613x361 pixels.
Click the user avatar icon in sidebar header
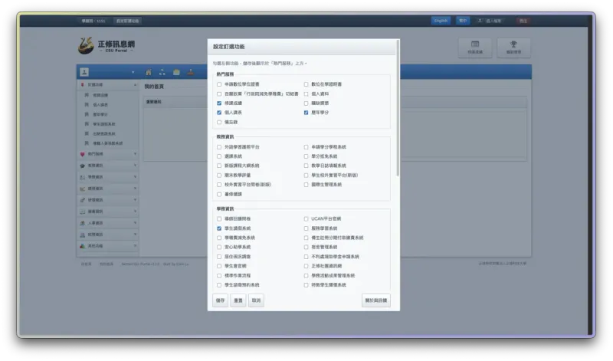[x=84, y=72]
